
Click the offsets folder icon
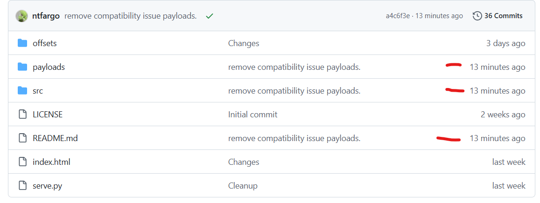[x=22, y=43]
